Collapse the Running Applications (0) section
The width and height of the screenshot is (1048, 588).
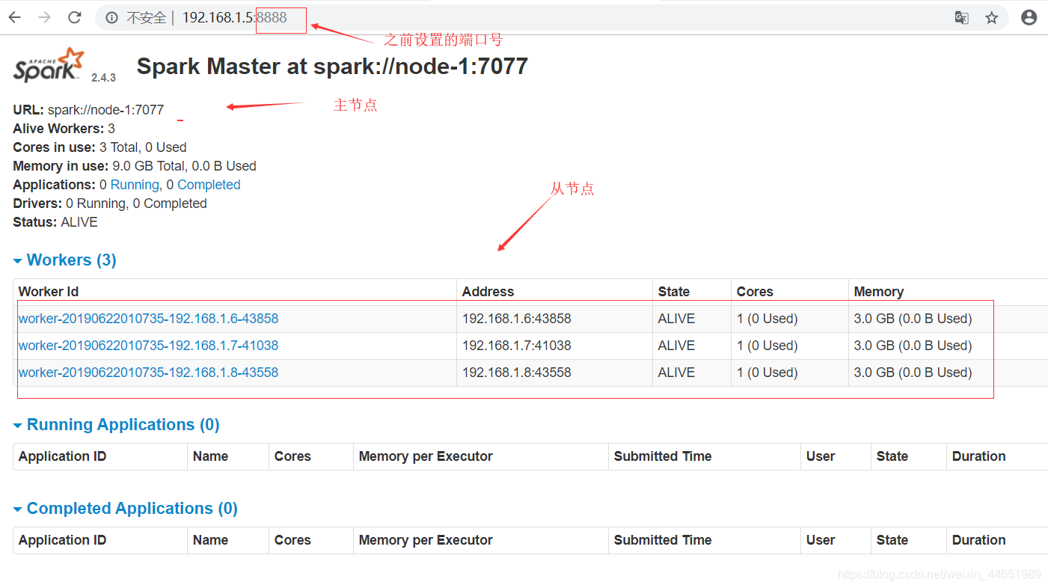(117, 425)
